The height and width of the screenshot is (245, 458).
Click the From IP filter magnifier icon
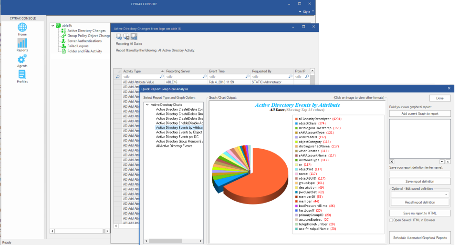[x=307, y=76]
